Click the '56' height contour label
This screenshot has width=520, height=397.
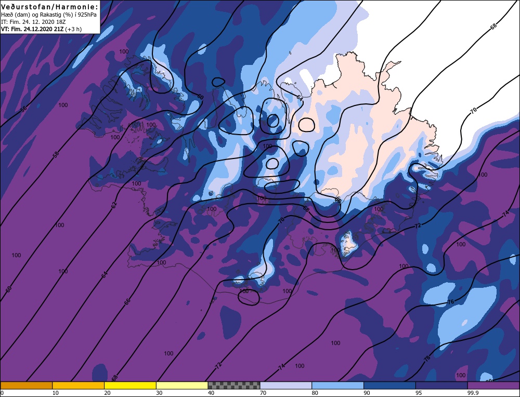coord(23,109)
